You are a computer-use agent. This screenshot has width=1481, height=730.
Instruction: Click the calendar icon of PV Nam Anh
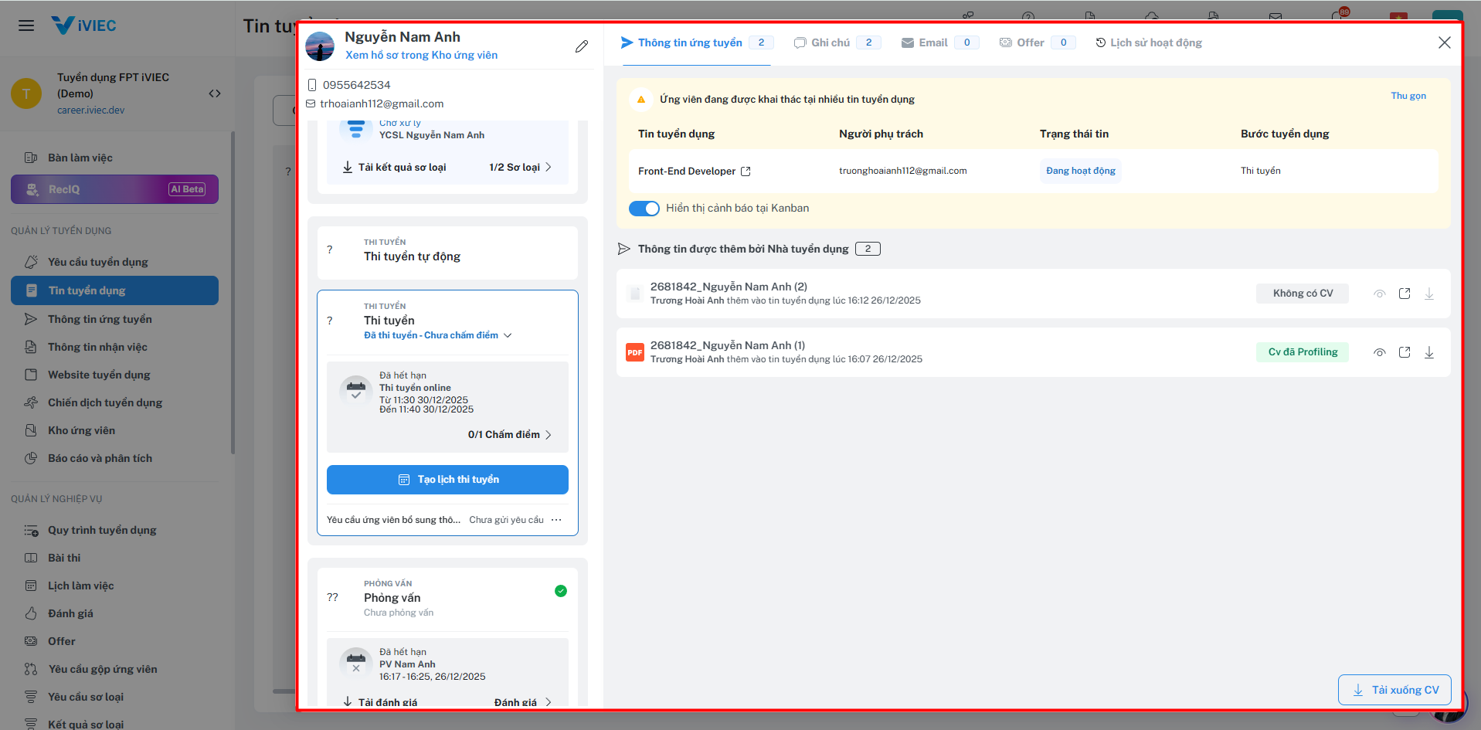point(356,664)
